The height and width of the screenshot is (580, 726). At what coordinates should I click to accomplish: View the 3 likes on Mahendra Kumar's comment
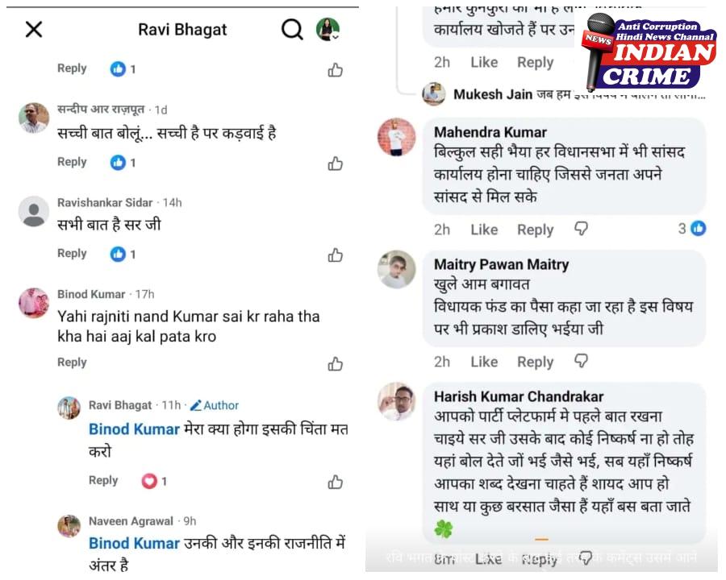pyautogui.click(x=692, y=228)
